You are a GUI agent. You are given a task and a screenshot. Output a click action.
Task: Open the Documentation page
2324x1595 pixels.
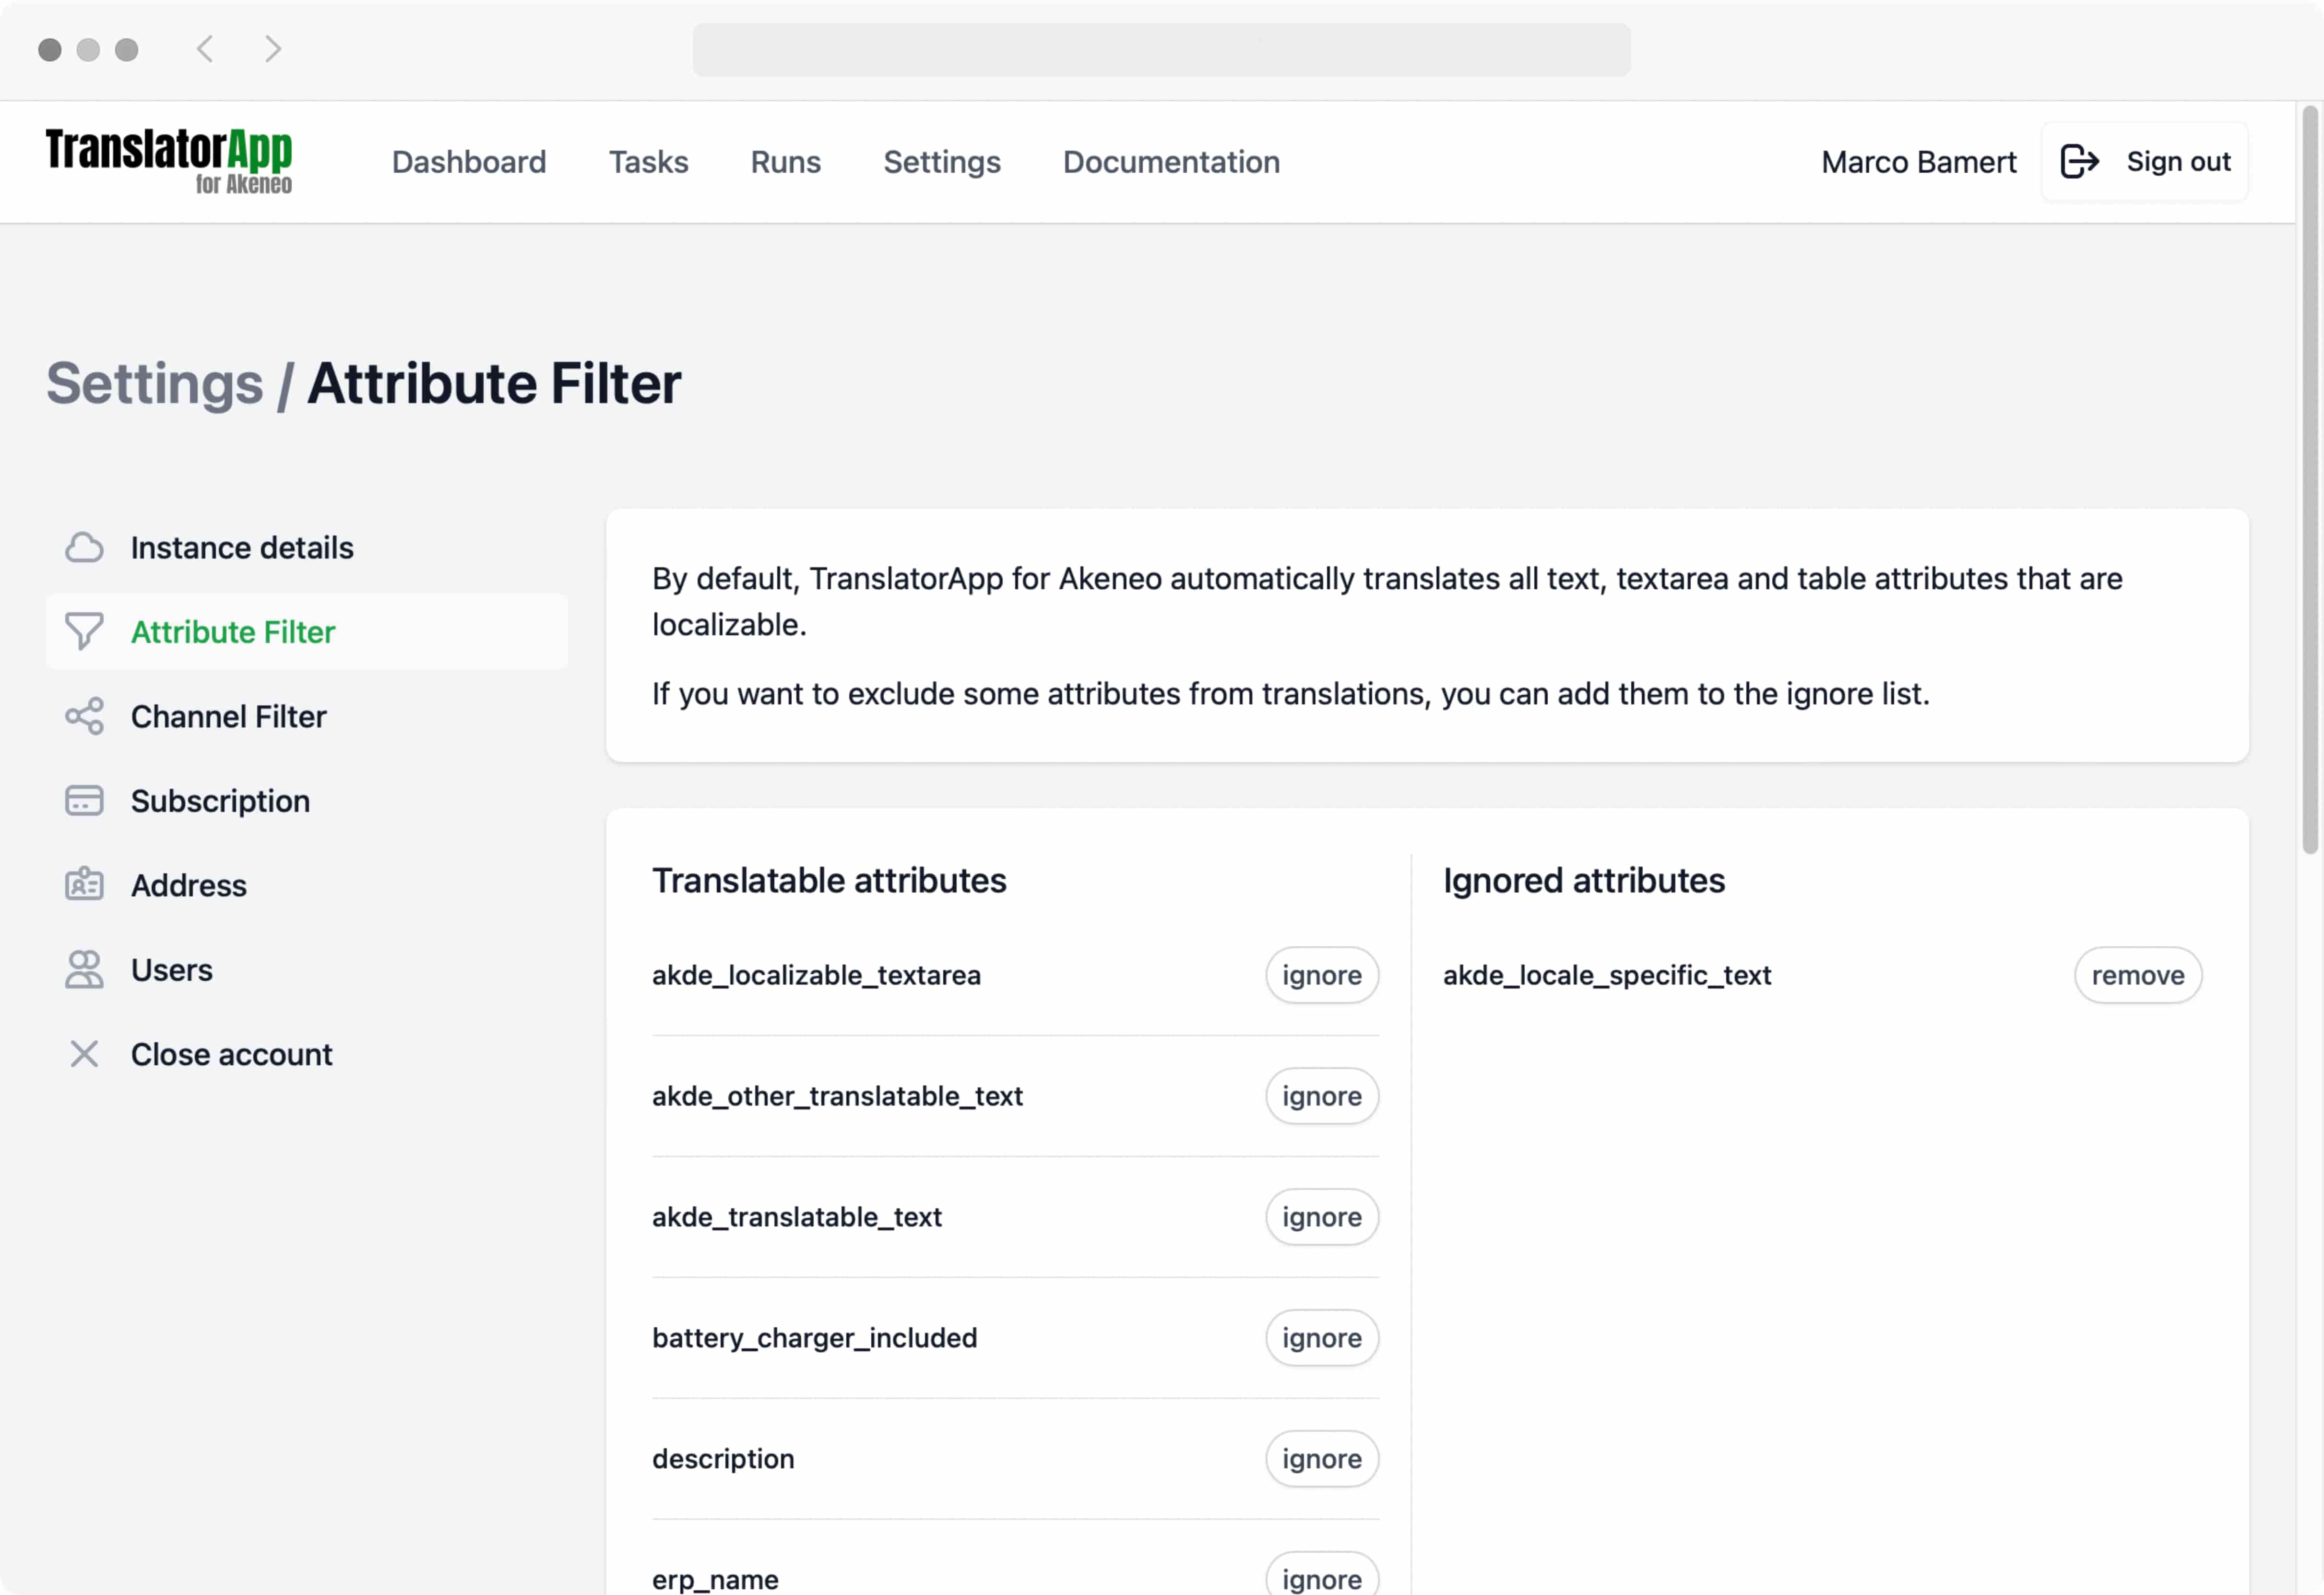tap(1171, 161)
